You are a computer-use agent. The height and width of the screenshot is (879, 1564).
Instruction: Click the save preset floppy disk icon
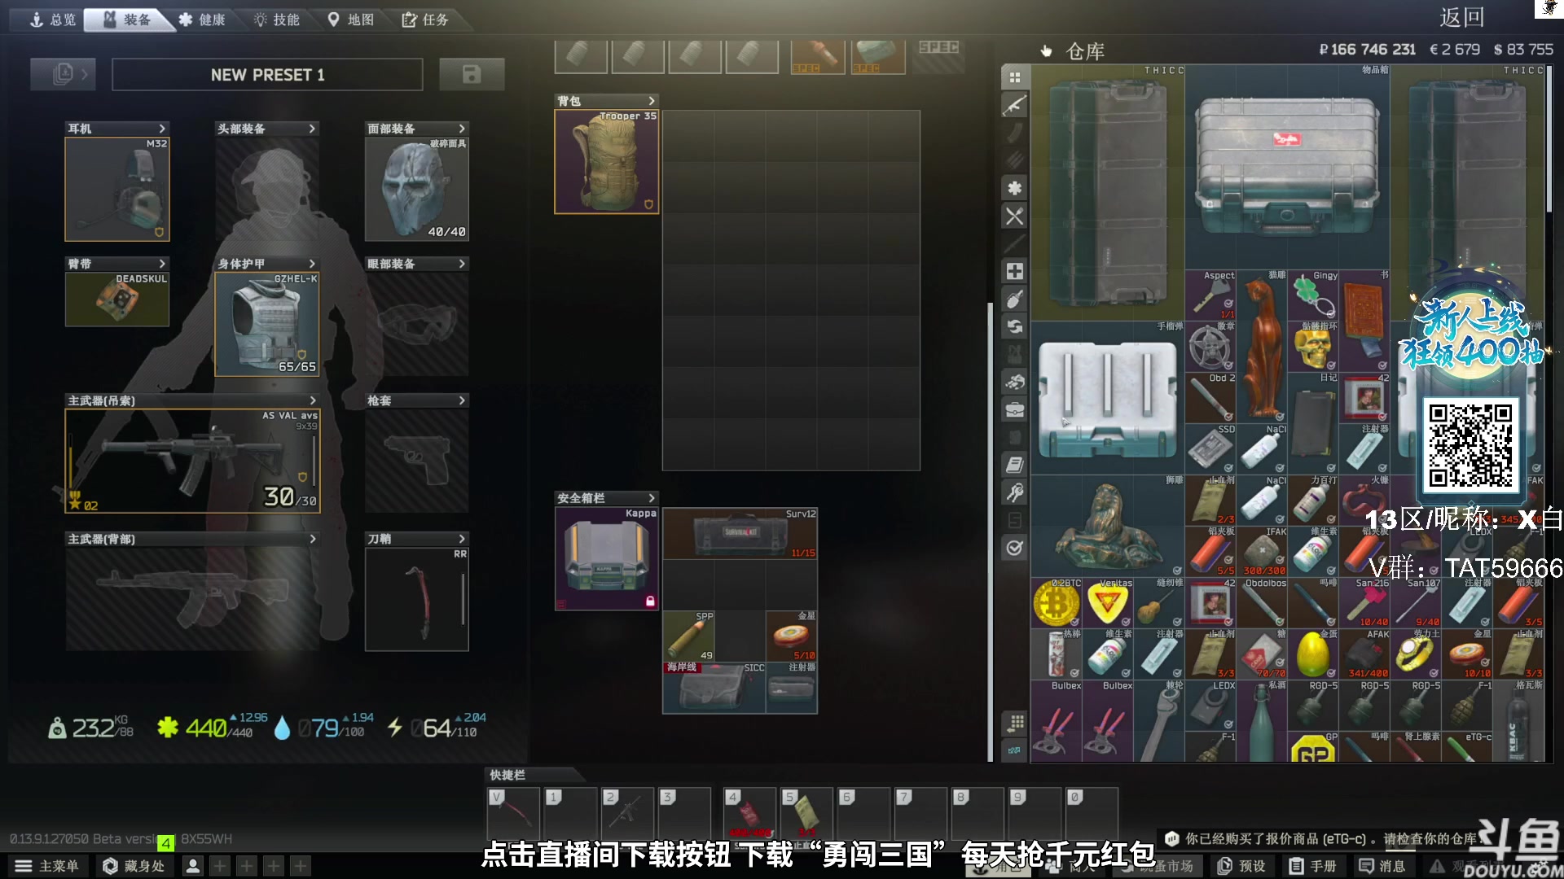[x=471, y=75]
